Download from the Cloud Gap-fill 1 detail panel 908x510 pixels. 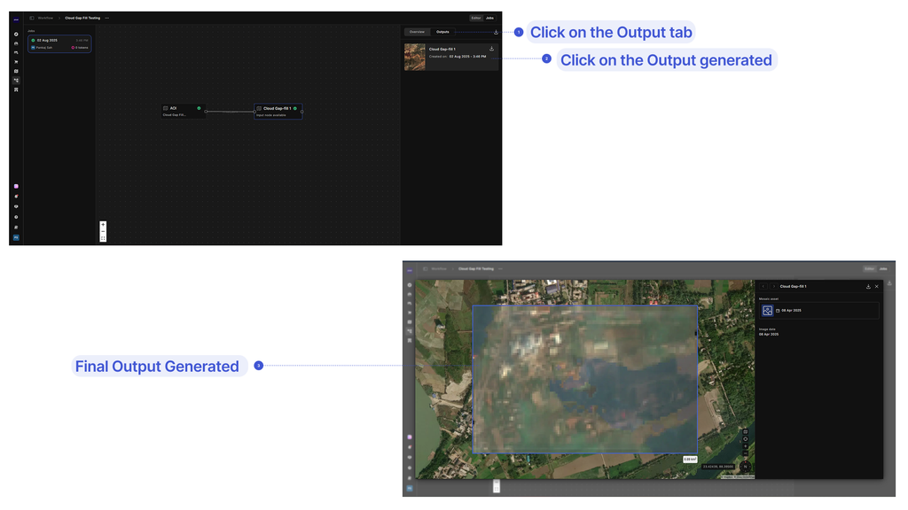click(868, 286)
